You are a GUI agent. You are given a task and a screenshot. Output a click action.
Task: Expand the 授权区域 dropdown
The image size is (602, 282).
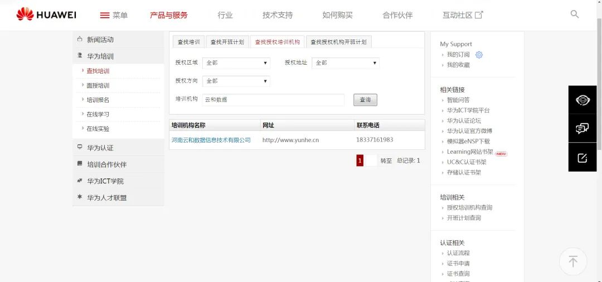click(236, 63)
